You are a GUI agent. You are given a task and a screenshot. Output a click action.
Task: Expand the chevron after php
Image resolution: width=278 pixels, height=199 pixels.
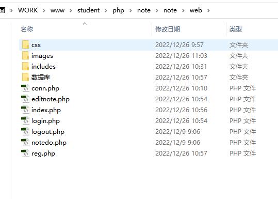130,11
